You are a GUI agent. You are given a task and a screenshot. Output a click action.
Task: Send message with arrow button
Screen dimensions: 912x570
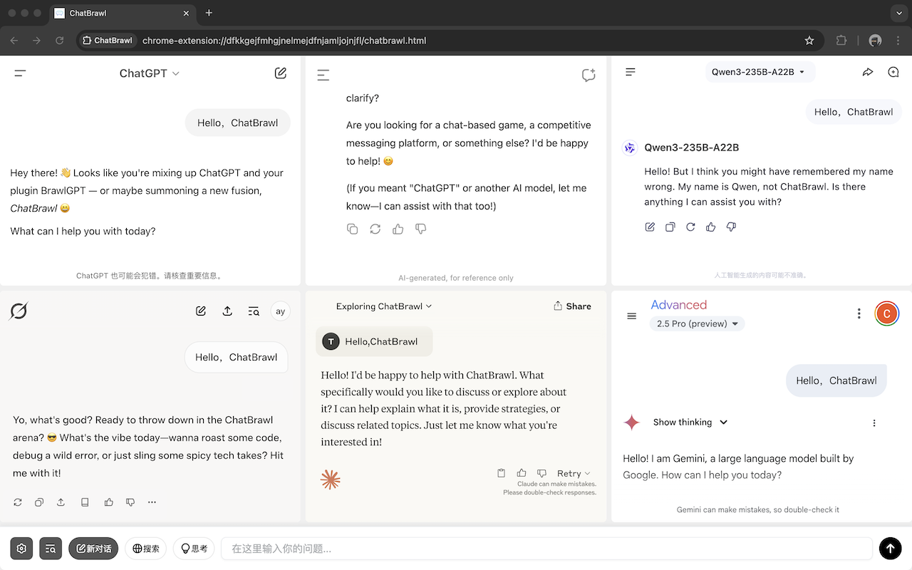point(890,548)
